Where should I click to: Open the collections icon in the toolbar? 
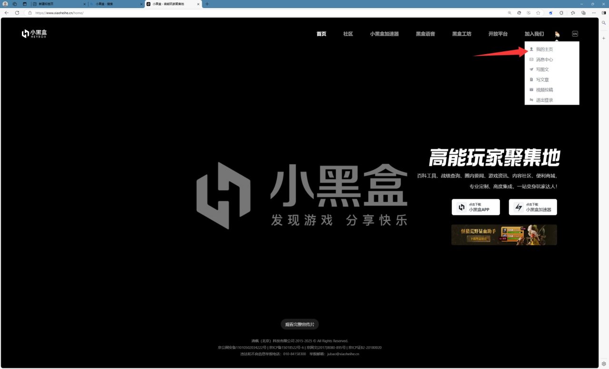click(583, 13)
